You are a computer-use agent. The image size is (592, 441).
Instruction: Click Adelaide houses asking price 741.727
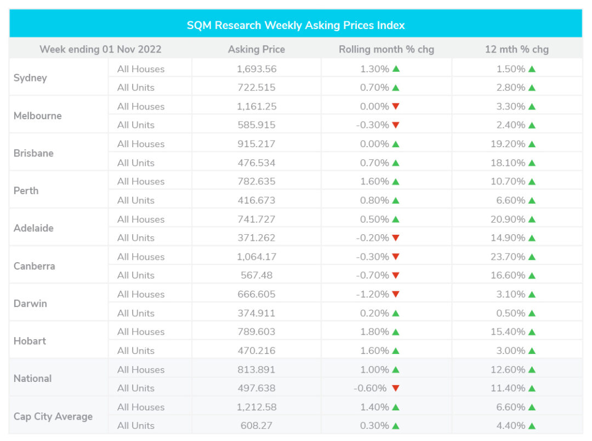pyautogui.click(x=257, y=219)
